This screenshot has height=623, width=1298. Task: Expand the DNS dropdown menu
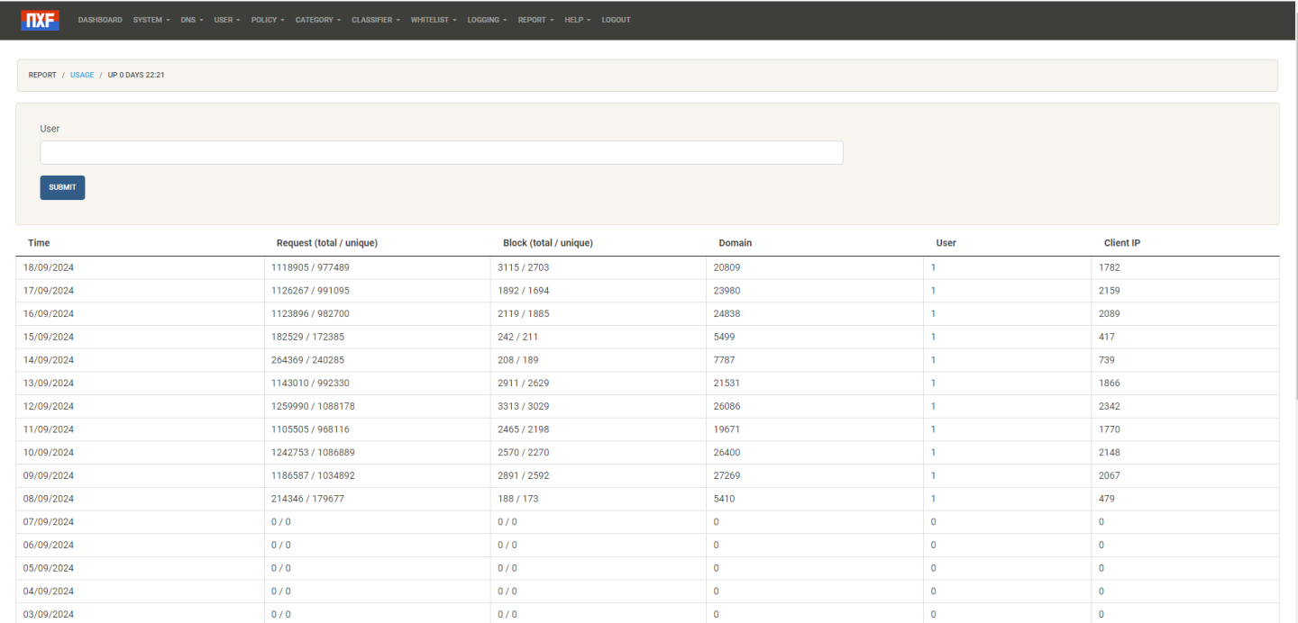click(192, 20)
